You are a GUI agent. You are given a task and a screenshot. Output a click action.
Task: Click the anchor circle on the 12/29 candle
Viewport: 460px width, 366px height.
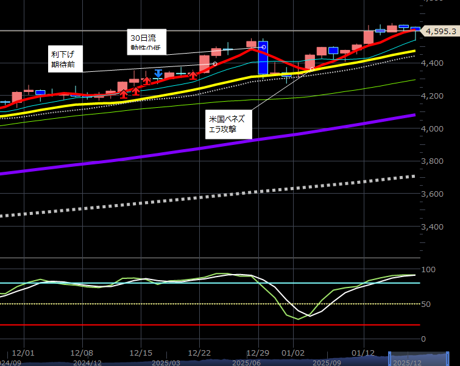(263, 47)
